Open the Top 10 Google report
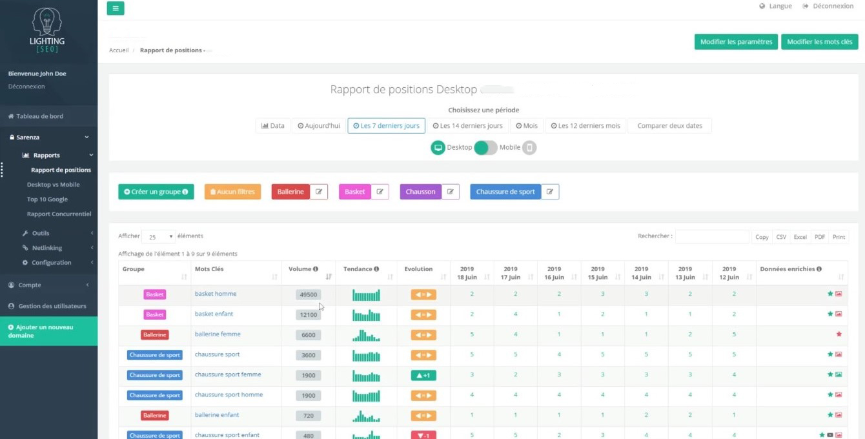 pos(47,199)
